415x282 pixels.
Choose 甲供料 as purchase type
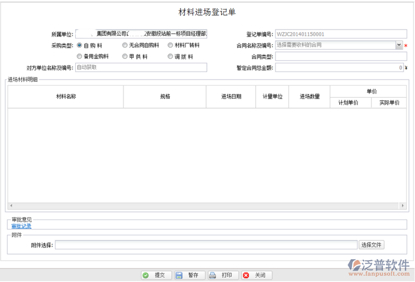tap(125, 56)
